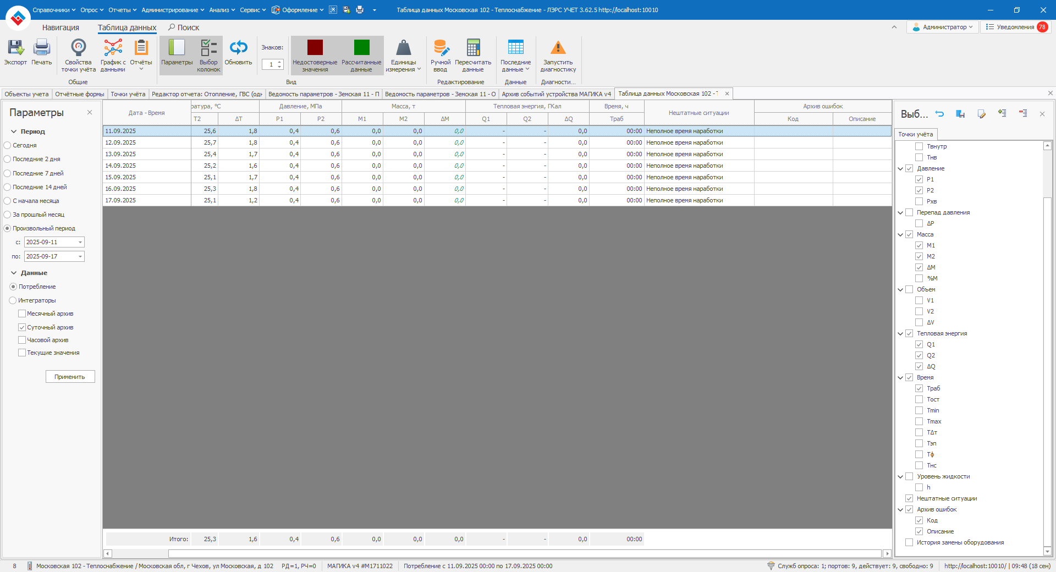Open Единицы измерения dropdown
This screenshot has height=572, width=1056.
click(x=403, y=54)
